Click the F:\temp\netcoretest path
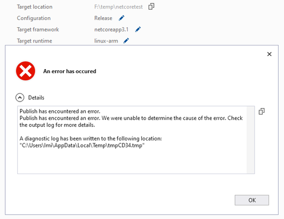The height and width of the screenshot is (219, 284). click(x=118, y=7)
